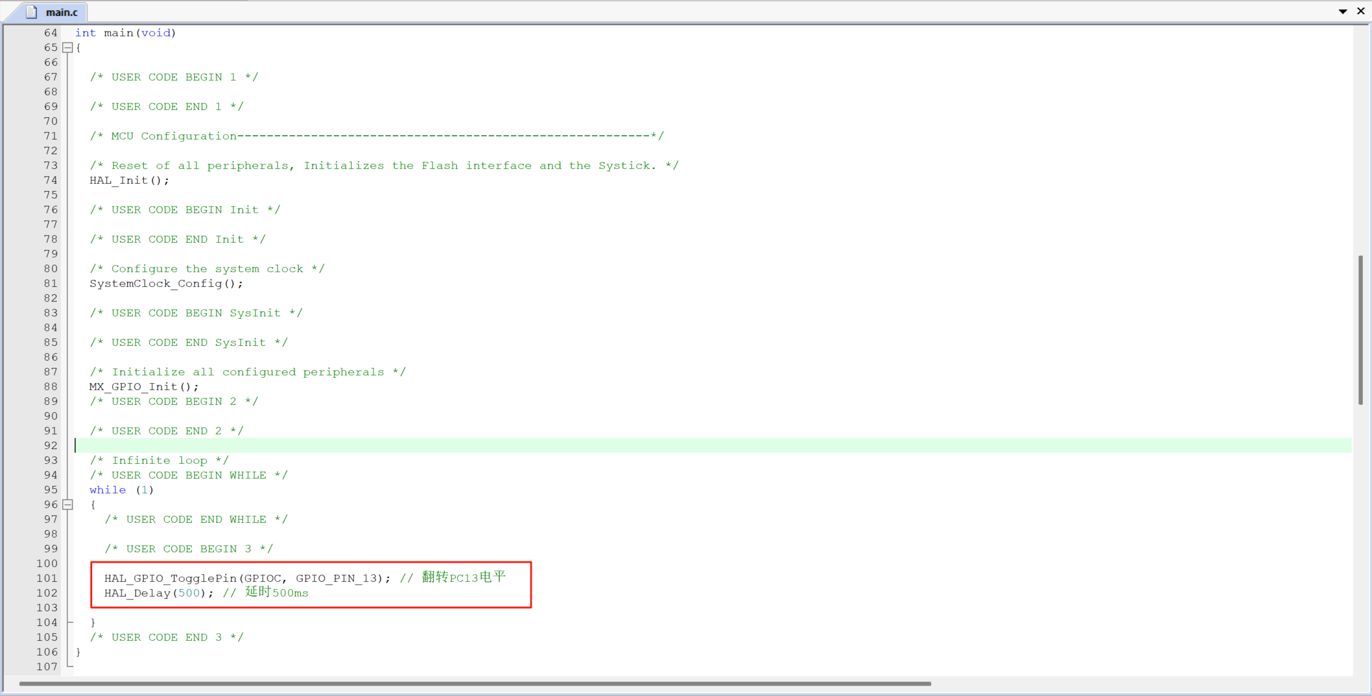The height and width of the screenshot is (696, 1372).
Task: Click the while keyword on line 95
Action: click(x=108, y=490)
